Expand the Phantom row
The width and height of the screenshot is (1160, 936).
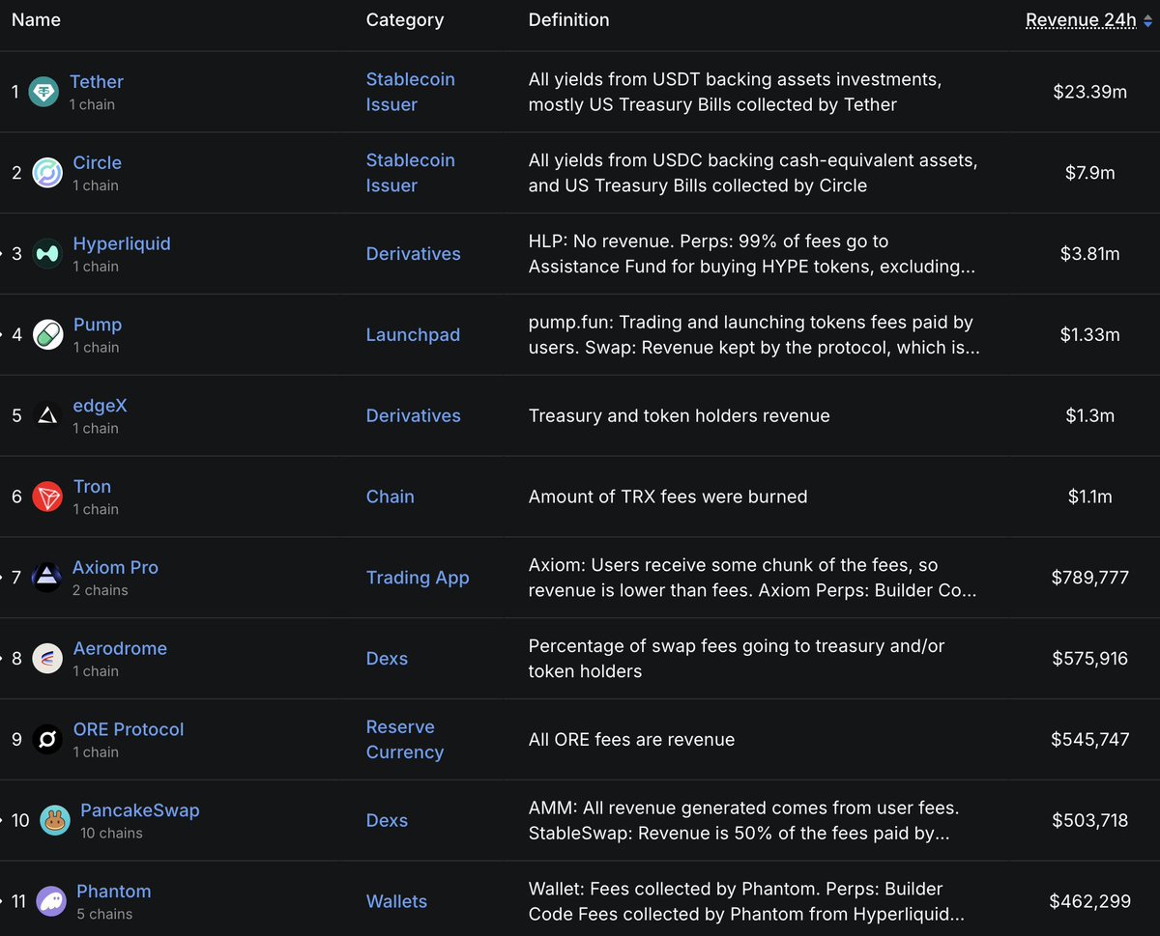[x=3, y=902]
